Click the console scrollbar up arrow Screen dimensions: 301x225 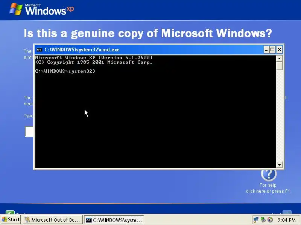(279, 58)
